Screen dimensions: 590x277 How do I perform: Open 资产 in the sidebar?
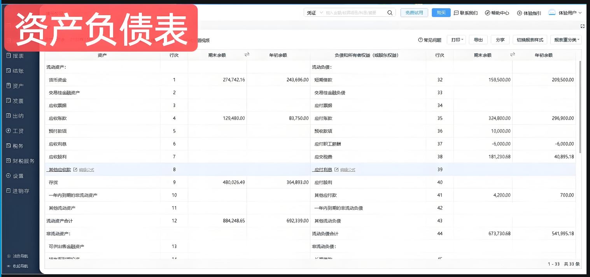click(x=15, y=86)
